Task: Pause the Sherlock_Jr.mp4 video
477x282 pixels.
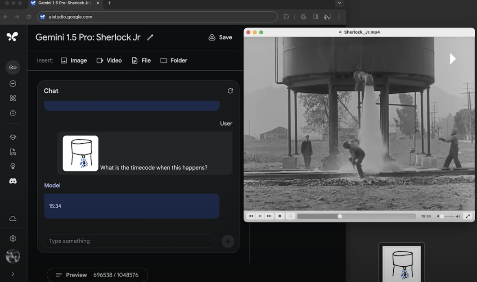Action: pyautogui.click(x=260, y=216)
